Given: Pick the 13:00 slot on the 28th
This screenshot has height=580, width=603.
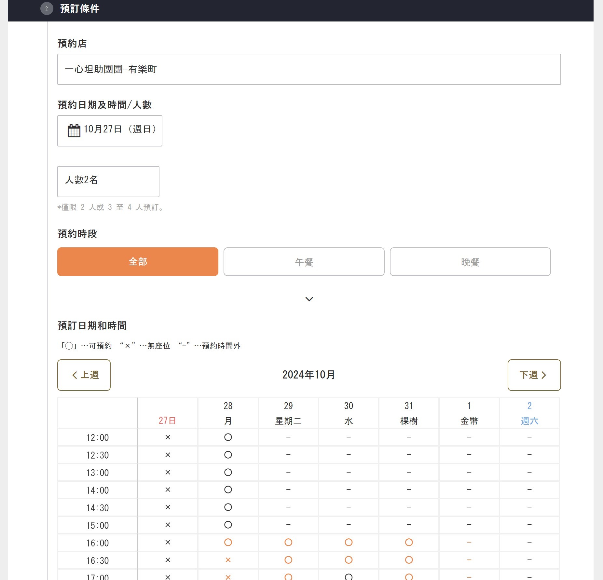Looking at the screenshot, I should coord(228,472).
